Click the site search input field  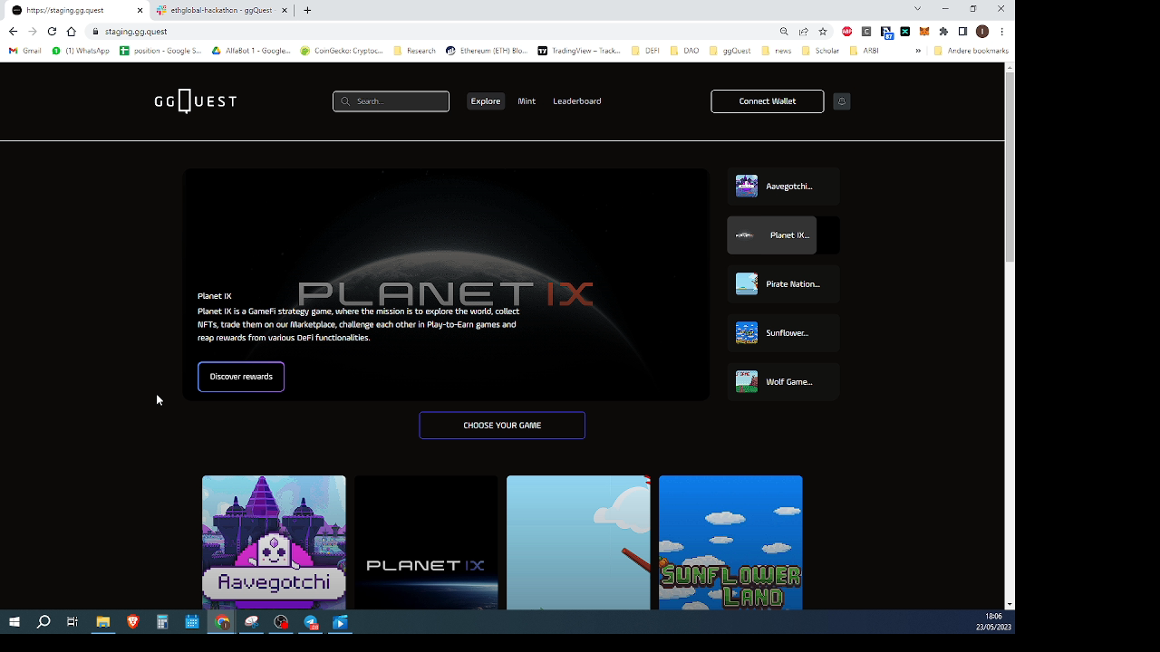coord(391,101)
